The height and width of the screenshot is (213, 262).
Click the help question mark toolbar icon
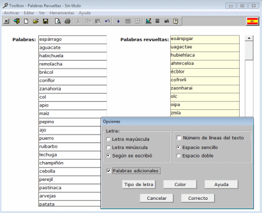point(175,21)
